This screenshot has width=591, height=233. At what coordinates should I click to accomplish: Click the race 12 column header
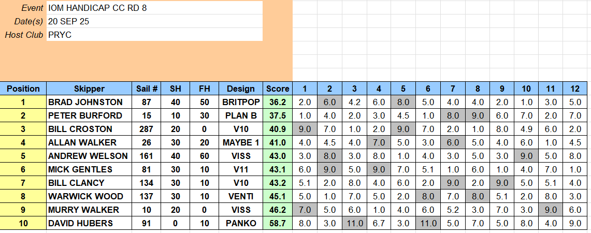click(575, 89)
